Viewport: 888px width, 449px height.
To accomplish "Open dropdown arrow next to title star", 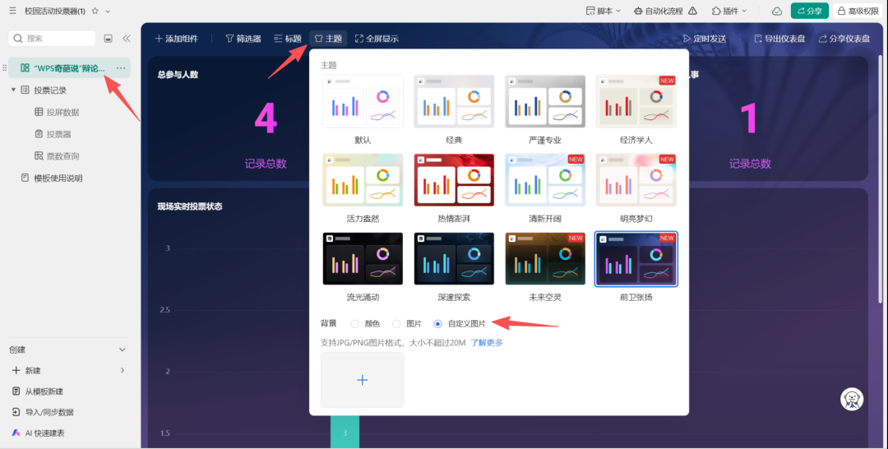I will (x=108, y=12).
